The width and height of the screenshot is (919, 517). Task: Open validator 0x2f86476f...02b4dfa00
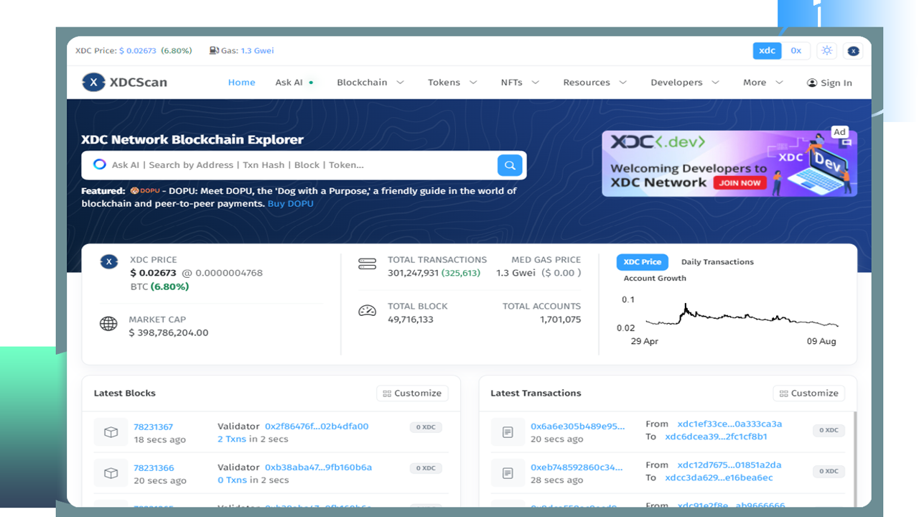pyautogui.click(x=317, y=427)
